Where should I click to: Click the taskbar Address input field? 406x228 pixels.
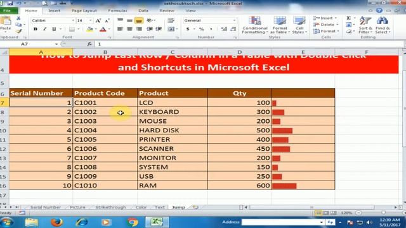point(280,222)
